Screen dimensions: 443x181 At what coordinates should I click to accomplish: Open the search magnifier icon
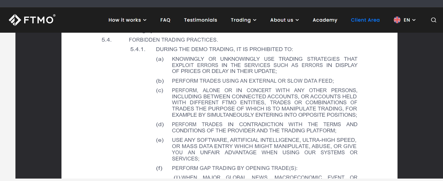click(x=434, y=20)
